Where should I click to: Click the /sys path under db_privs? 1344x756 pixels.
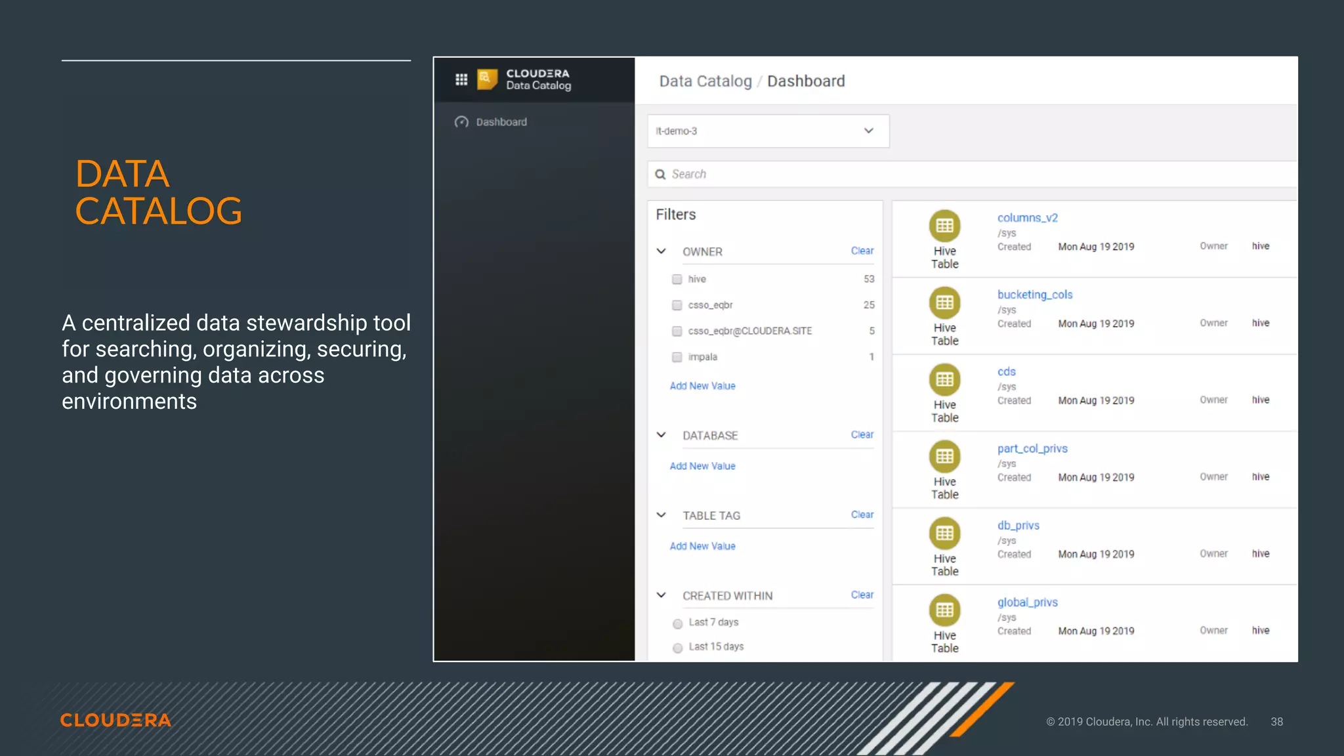coord(1007,541)
